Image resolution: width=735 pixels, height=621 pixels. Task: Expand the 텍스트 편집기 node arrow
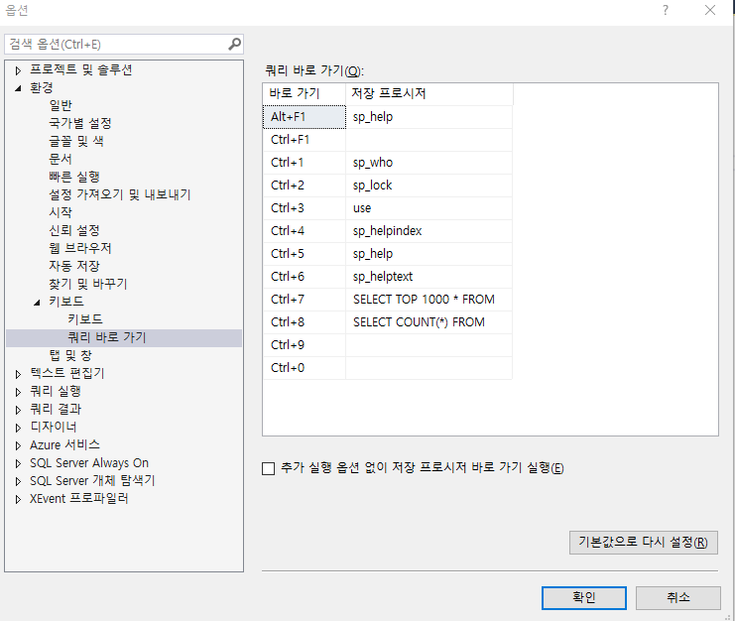coord(18,374)
